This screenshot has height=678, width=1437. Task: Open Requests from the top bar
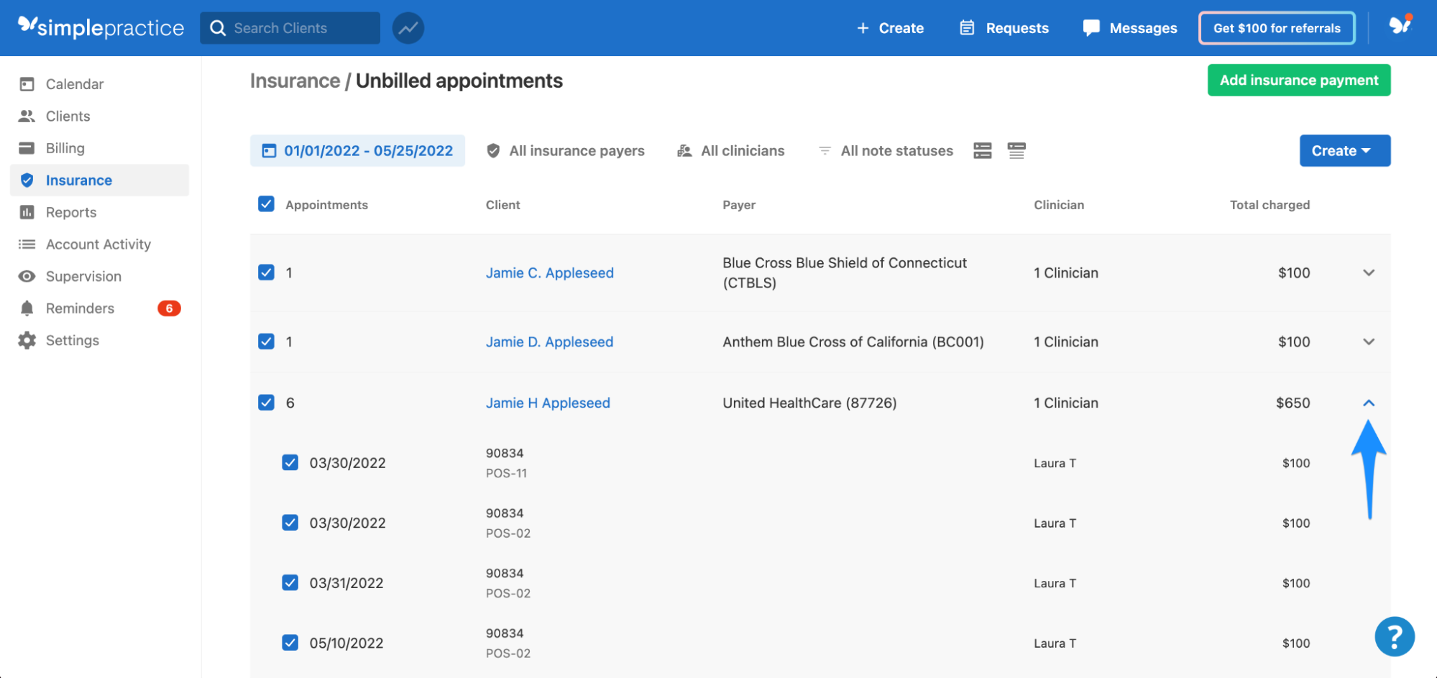tap(1004, 28)
